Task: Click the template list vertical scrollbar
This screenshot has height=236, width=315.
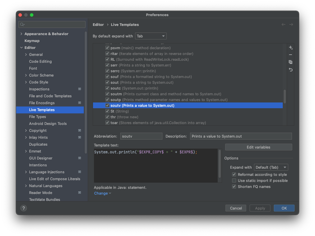Action: click(x=285, y=97)
